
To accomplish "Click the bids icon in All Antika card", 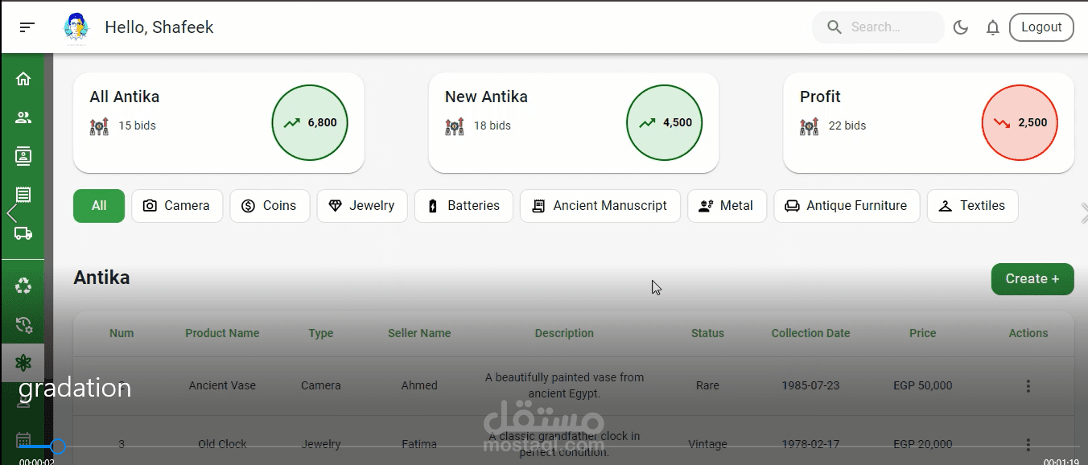I will coord(99,126).
